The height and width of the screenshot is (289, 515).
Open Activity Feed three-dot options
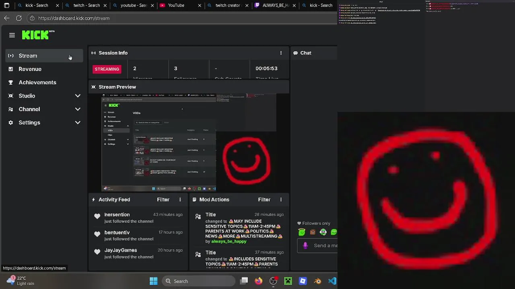click(x=180, y=199)
